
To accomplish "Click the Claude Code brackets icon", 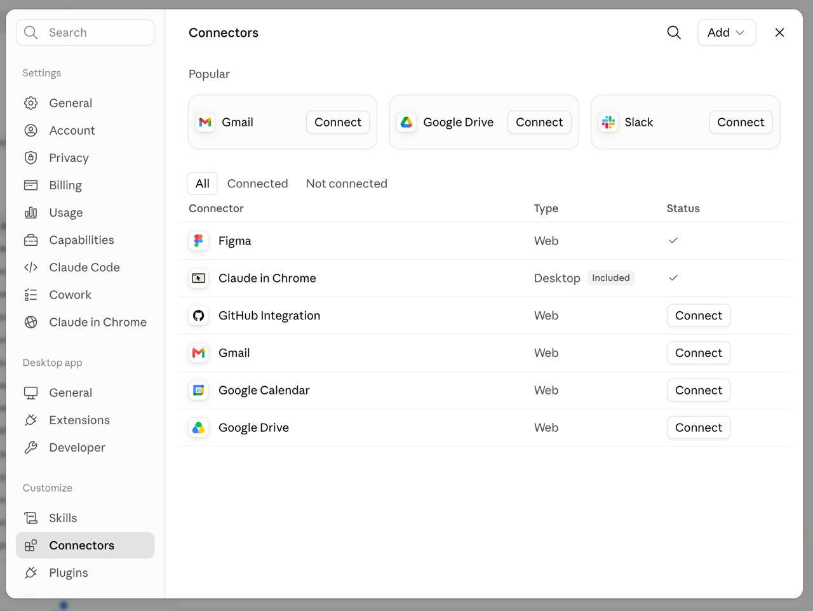I will pyautogui.click(x=30, y=267).
